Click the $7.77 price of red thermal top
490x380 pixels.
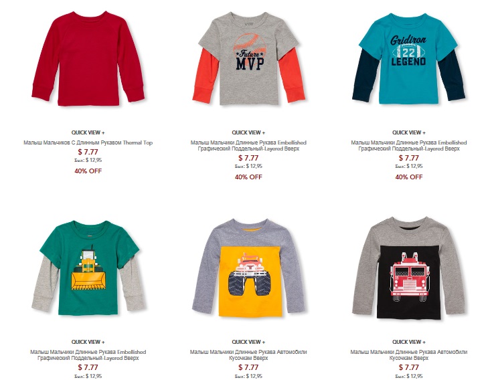tap(88, 152)
